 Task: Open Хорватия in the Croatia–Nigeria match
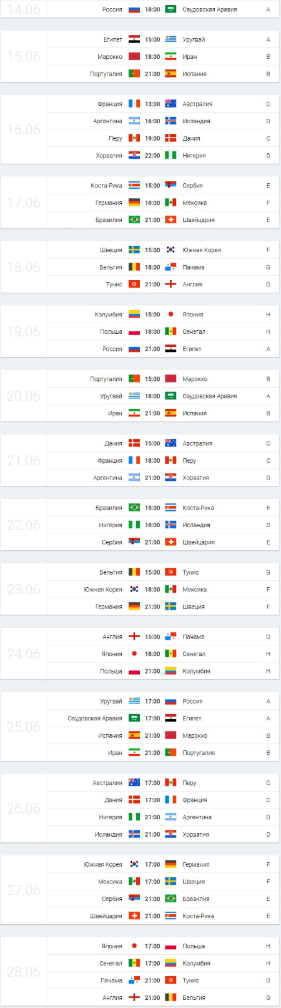tap(109, 156)
